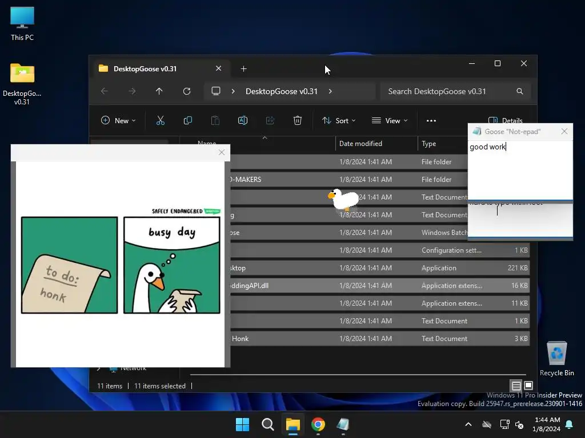Viewport: 585px width, 438px height.
Task: Open taskbar Search
Action: pos(268,424)
